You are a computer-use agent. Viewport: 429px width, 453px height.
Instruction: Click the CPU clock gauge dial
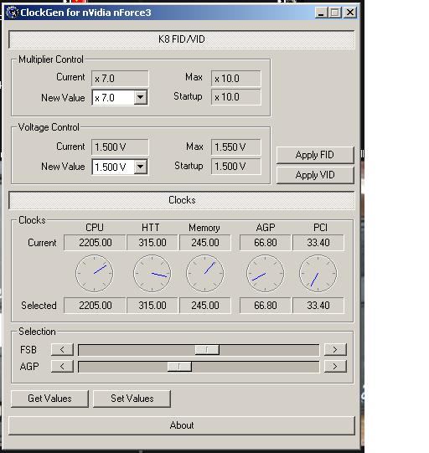click(x=95, y=273)
